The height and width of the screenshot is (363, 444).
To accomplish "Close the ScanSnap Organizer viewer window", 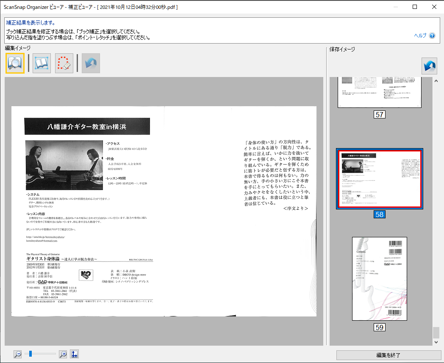I will pyautogui.click(x=434, y=7).
